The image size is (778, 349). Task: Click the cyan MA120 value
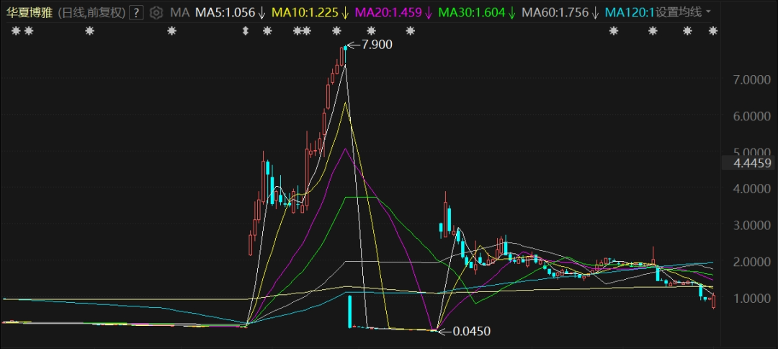click(630, 12)
